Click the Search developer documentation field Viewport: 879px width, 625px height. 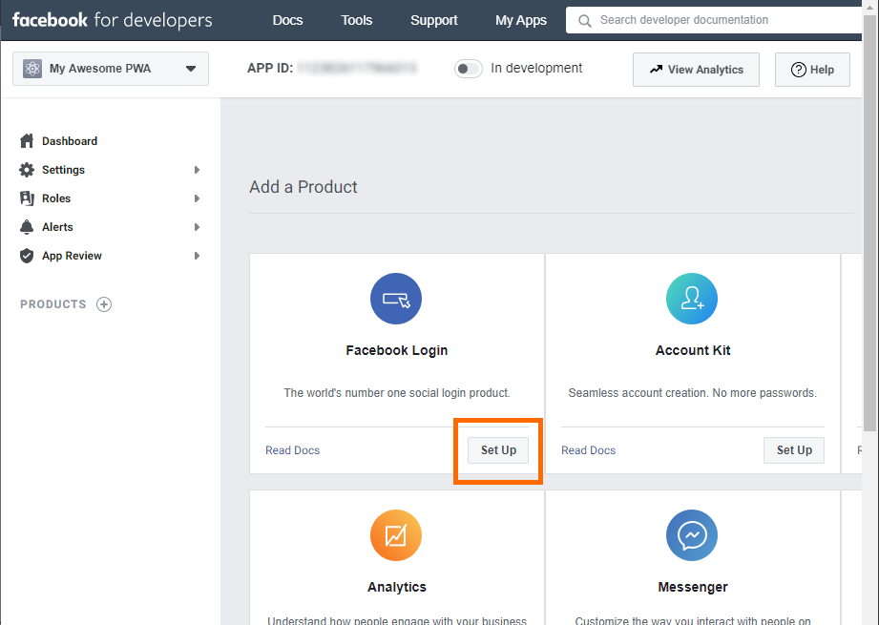point(714,20)
